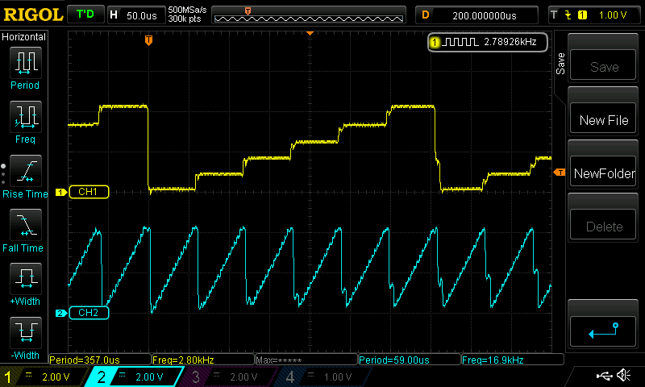
Task: Click the USB connection icon
Action: (x=603, y=376)
